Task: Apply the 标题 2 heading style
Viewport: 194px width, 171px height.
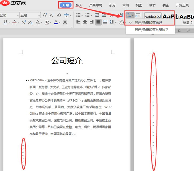Action: (188, 23)
